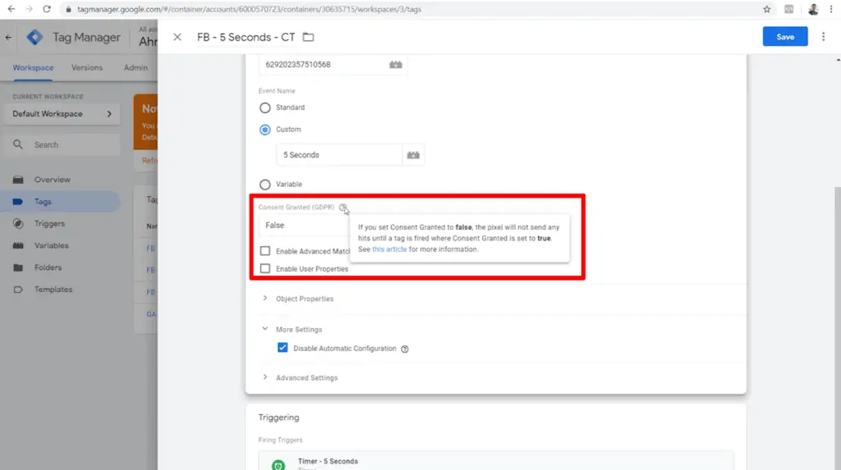Click folder icon beside tag name
This screenshot has width=841, height=470.
tap(309, 37)
